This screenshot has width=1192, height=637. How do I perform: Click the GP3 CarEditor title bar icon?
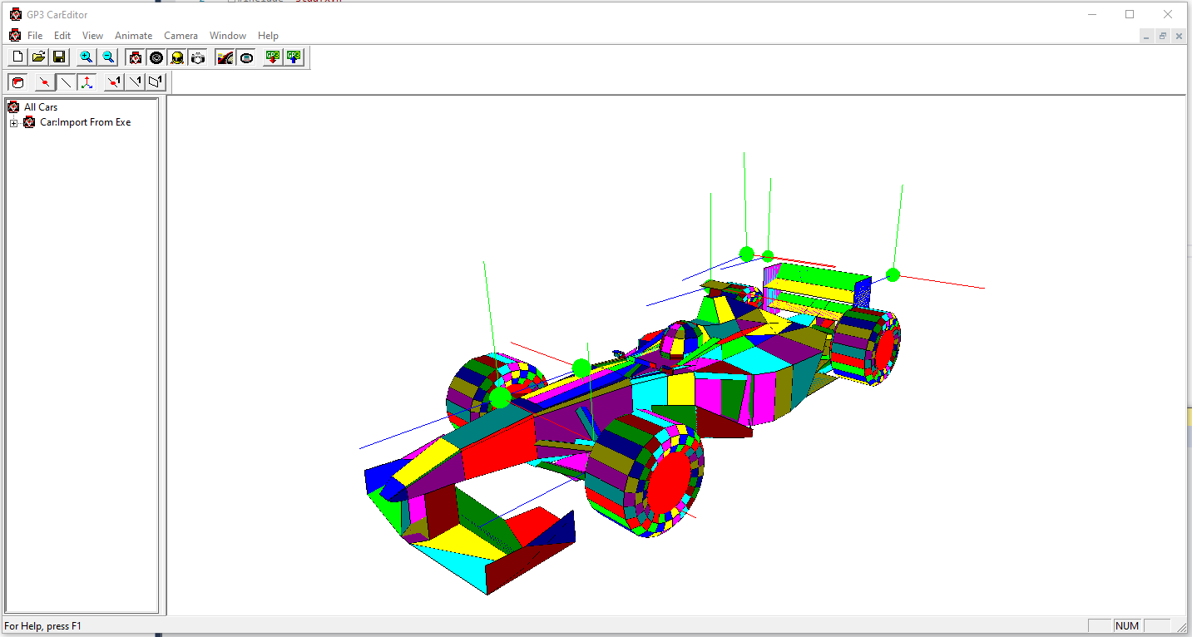pos(15,14)
